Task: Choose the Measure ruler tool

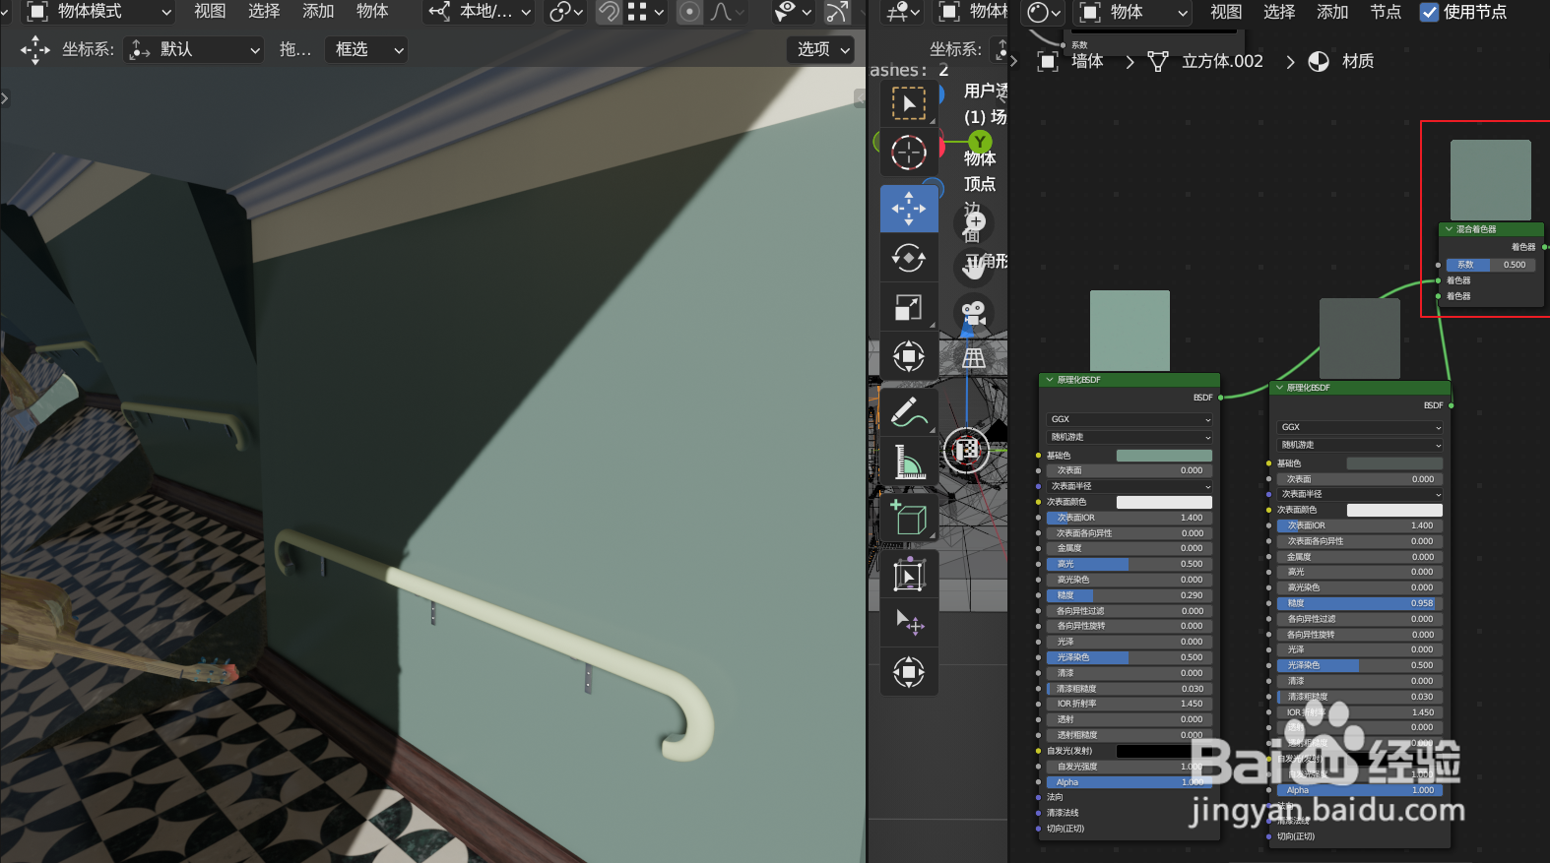Action: (909, 462)
